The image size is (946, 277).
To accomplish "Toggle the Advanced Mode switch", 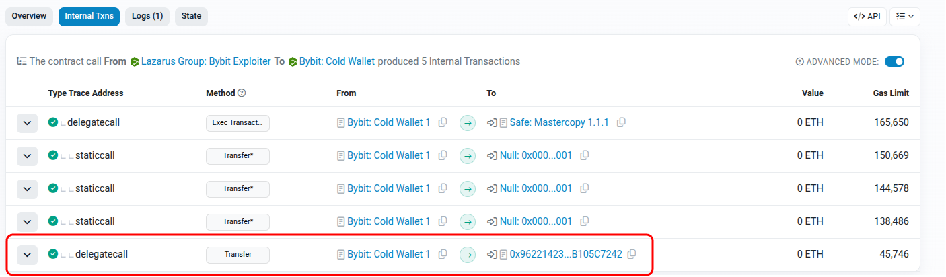I will click(894, 62).
